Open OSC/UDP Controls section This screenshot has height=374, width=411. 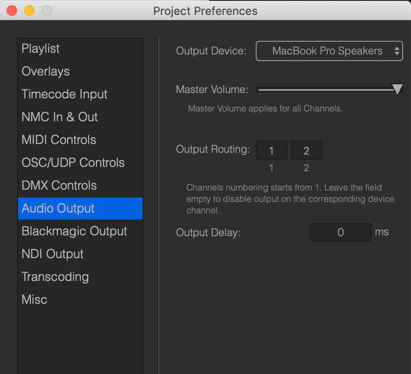[80, 162]
